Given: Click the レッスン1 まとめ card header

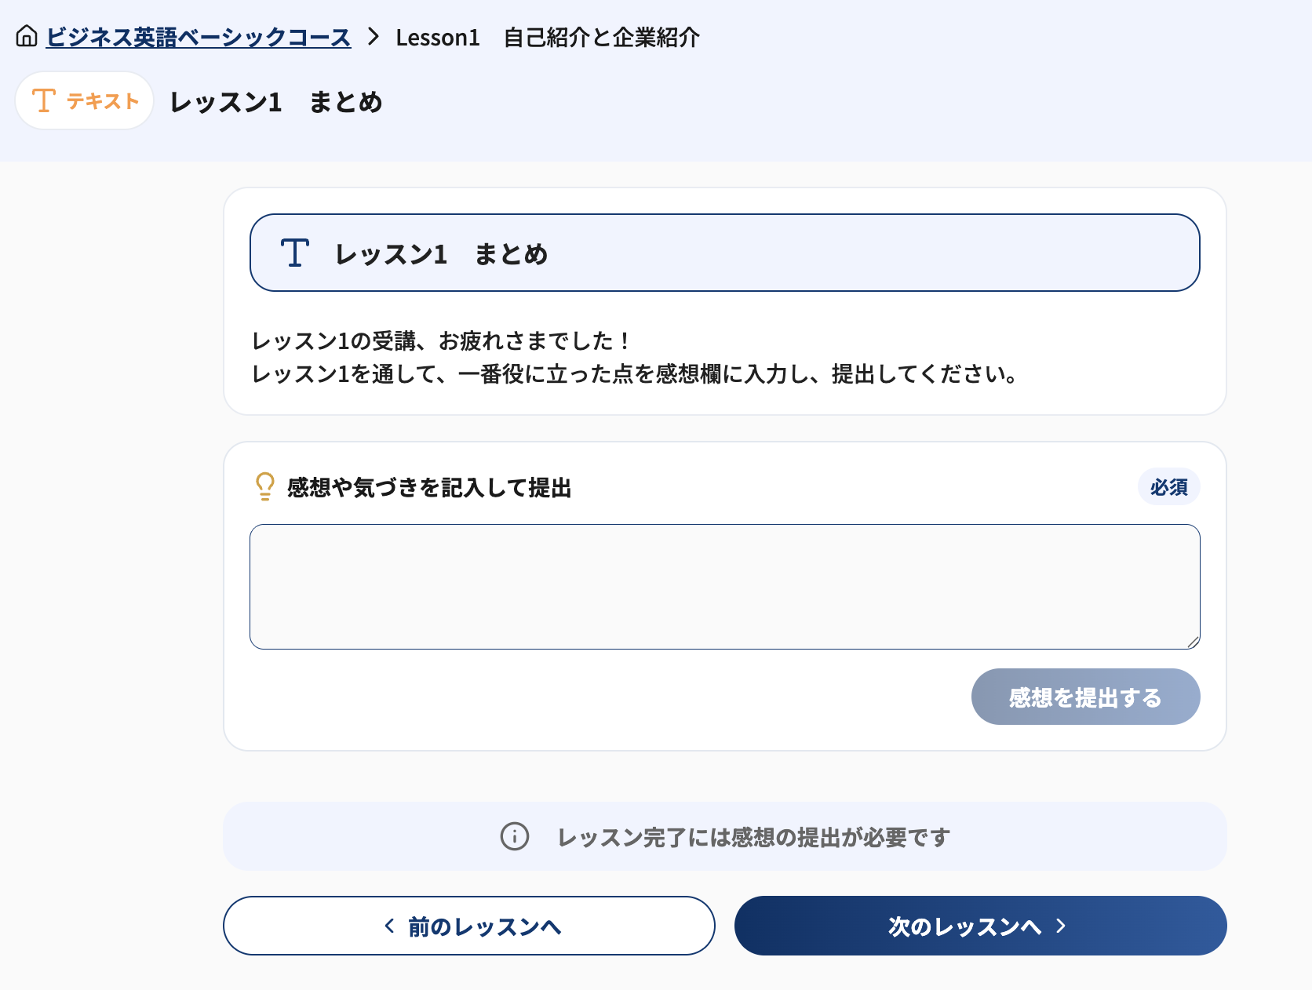Looking at the screenshot, I should 725,253.
